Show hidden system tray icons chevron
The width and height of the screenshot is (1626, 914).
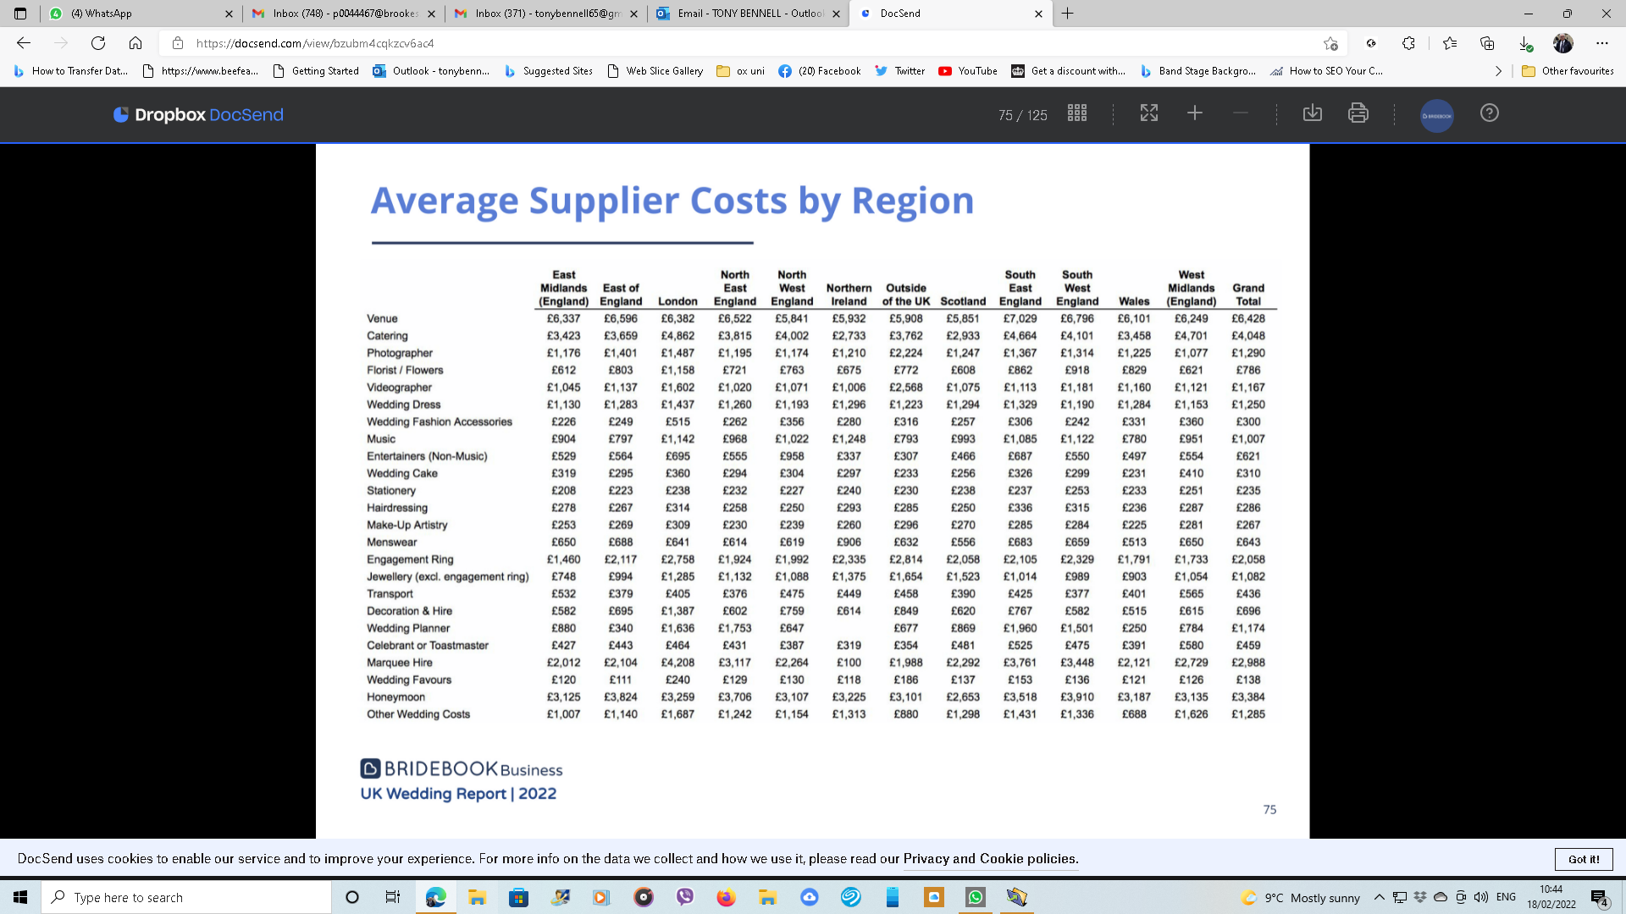tap(1379, 898)
